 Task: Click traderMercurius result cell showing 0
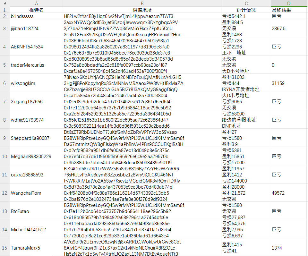(x=288, y=65)
